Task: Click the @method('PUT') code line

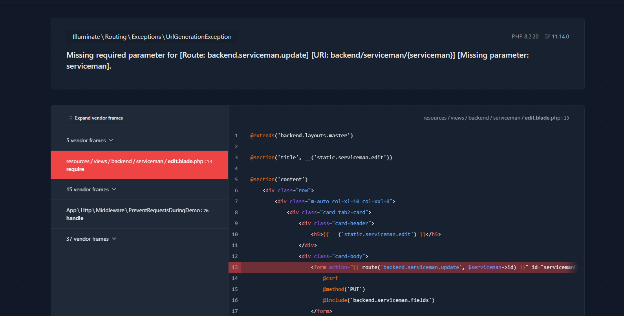Action: [344, 289]
